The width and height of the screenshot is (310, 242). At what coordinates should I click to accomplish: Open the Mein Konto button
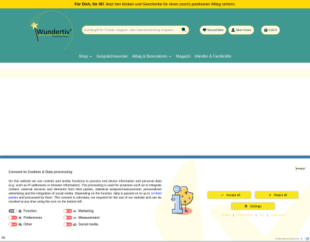pyautogui.click(x=241, y=30)
